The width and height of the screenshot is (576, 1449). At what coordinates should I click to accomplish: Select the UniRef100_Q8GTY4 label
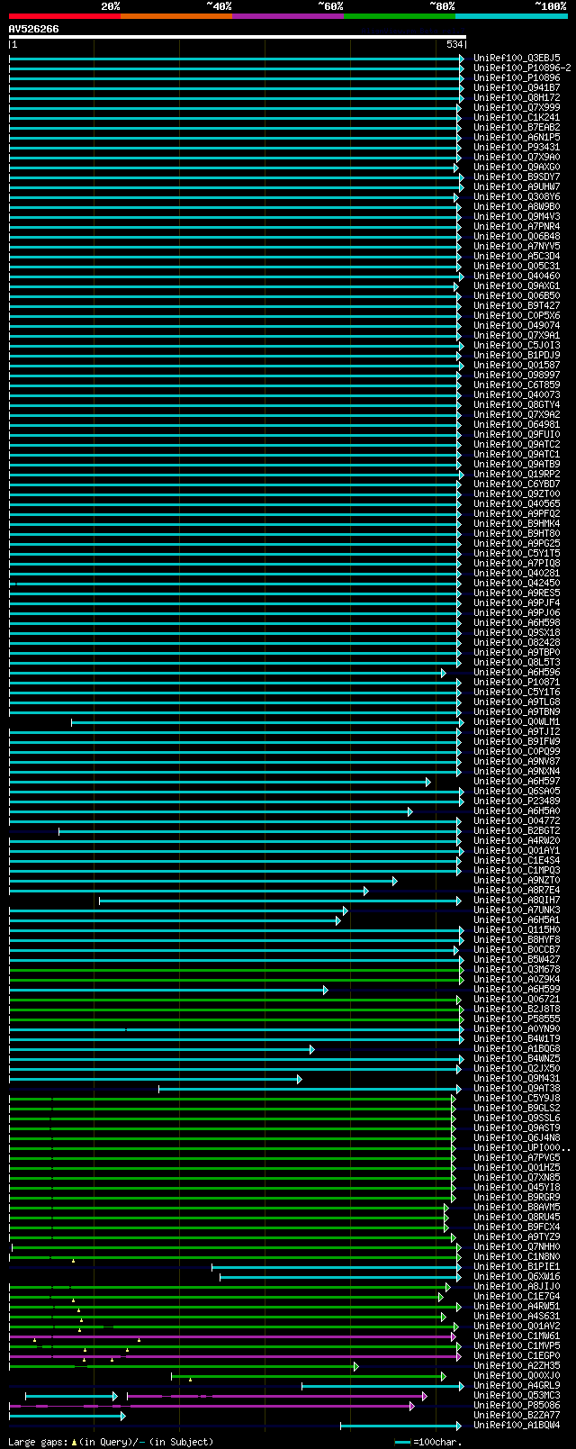tap(517, 404)
